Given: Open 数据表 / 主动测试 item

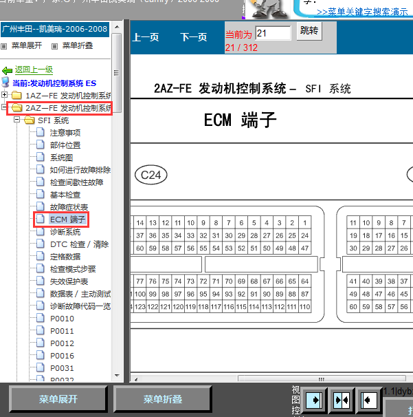Looking at the screenshot, I should pos(80,294).
